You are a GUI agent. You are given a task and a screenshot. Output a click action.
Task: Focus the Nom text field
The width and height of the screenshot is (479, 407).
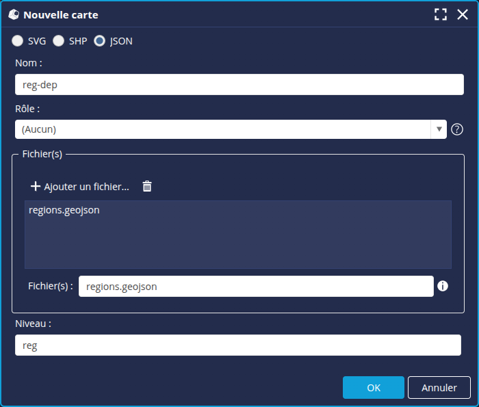click(x=239, y=85)
